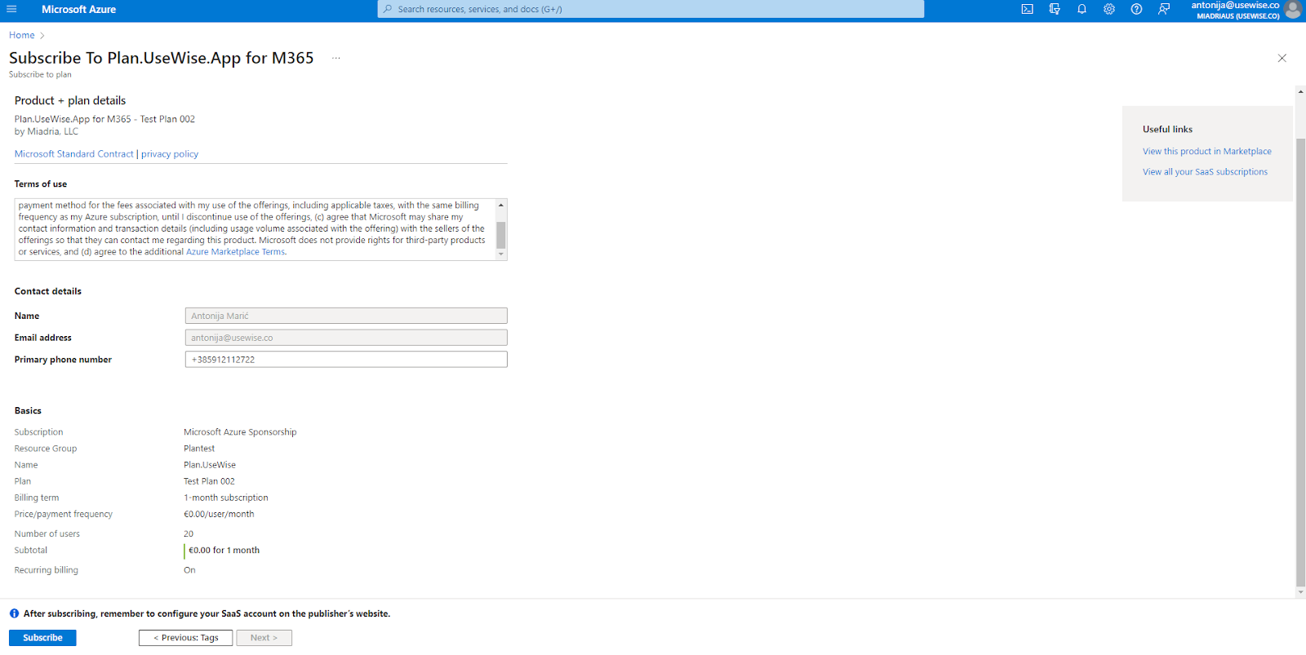View all your SaaS subscriptions
This screenshot has width=1306, height=655.
pyautogui.click(x=1205, y=171)
